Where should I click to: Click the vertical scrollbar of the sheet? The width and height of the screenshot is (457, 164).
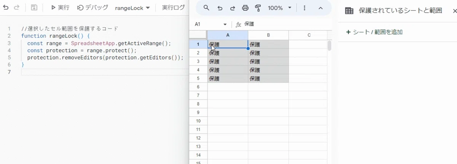click(x=329, y=46)
